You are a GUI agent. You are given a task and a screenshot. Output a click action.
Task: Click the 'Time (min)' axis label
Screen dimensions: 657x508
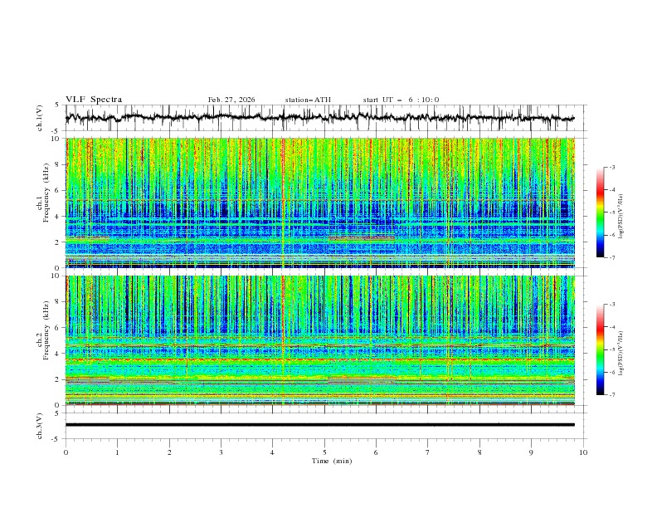(332, 461)
